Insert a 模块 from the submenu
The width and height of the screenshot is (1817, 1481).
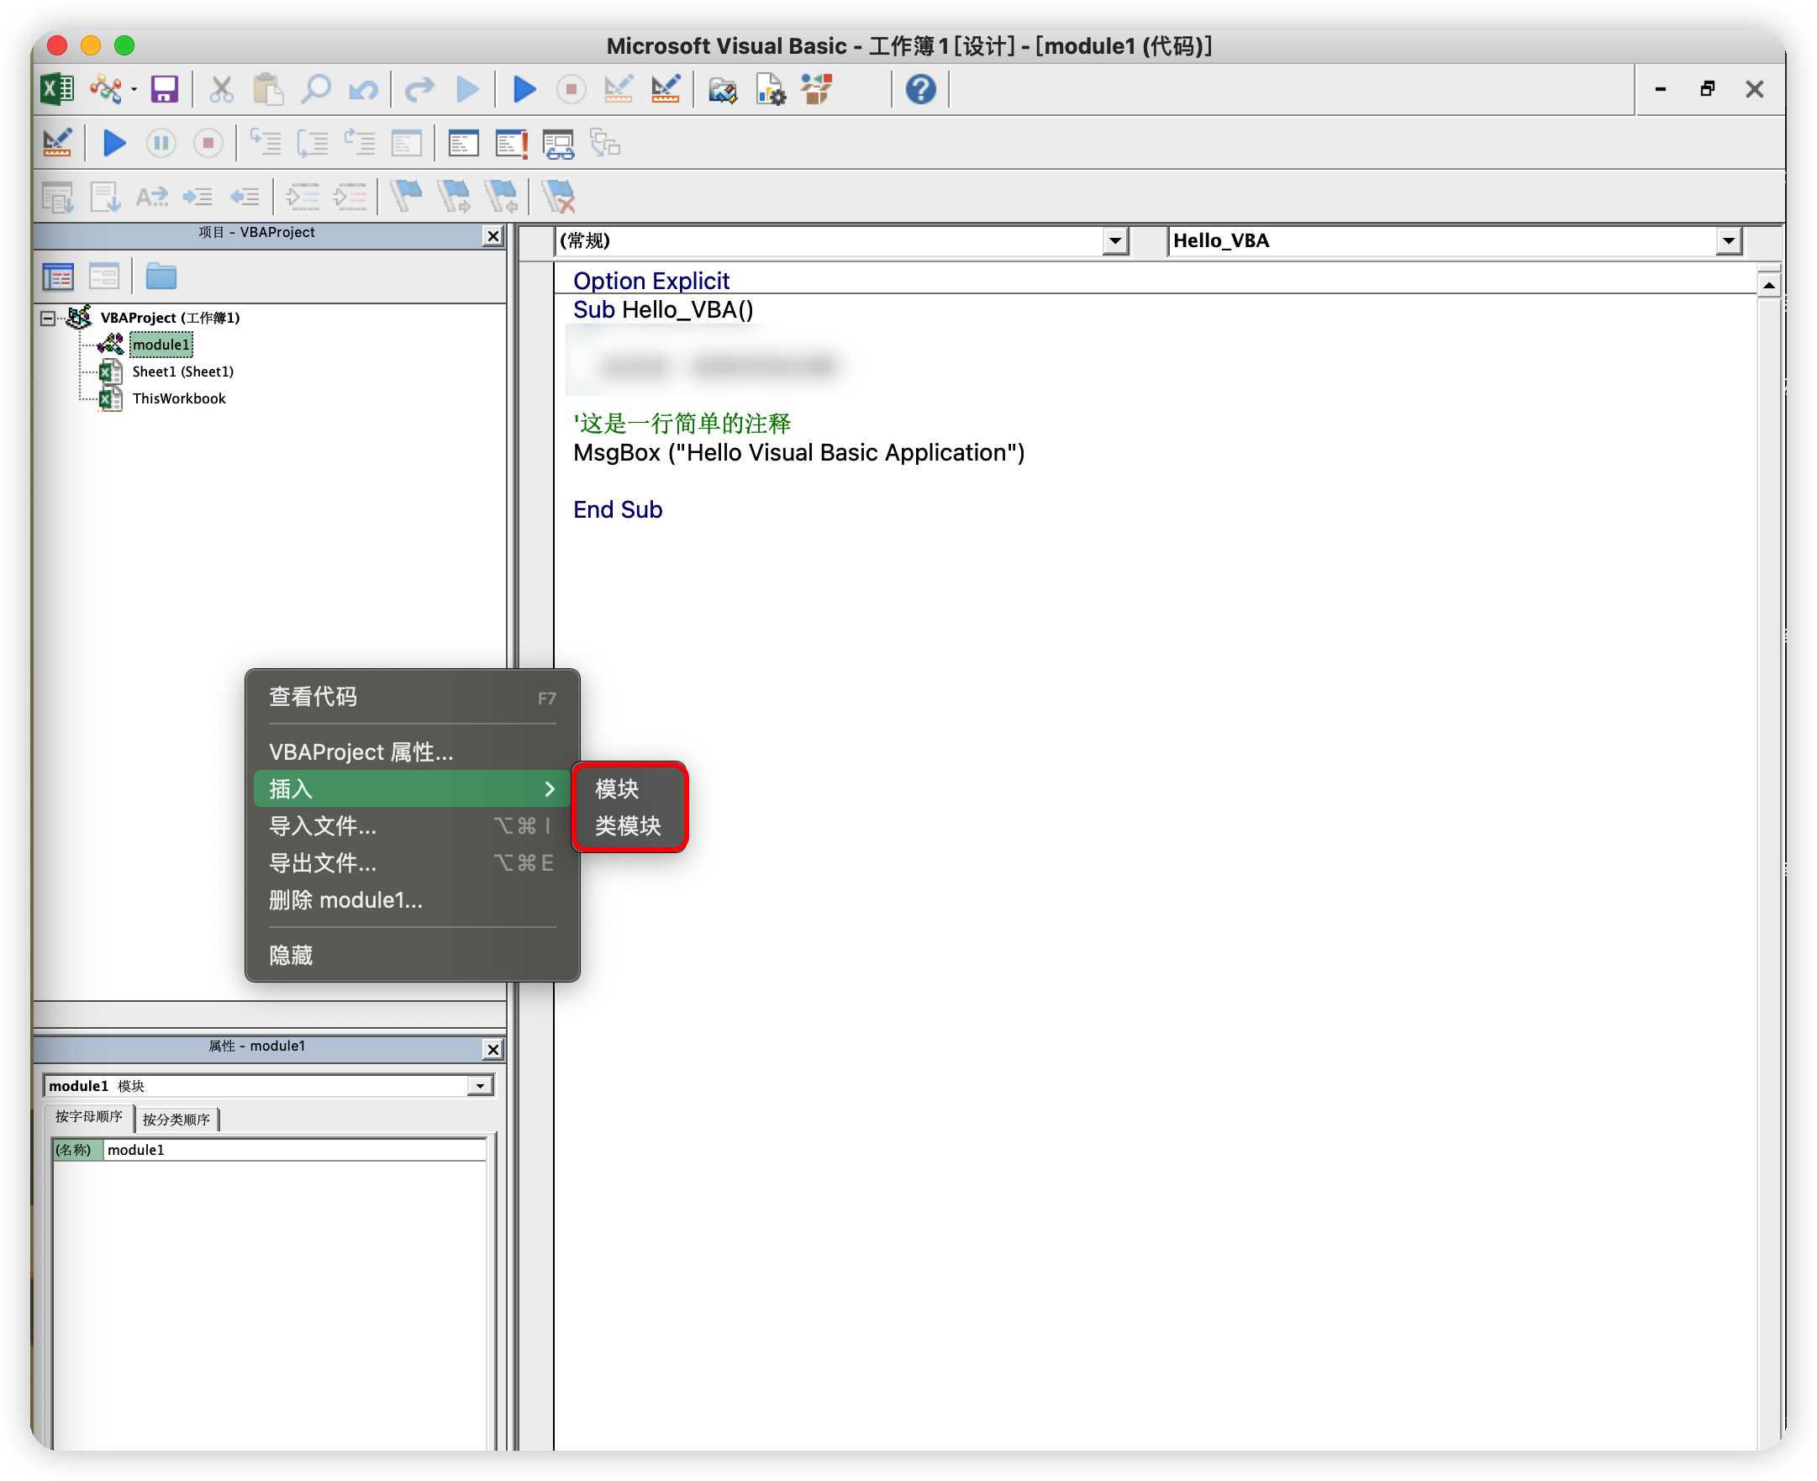pyautogui.click(x=629, y=789)
